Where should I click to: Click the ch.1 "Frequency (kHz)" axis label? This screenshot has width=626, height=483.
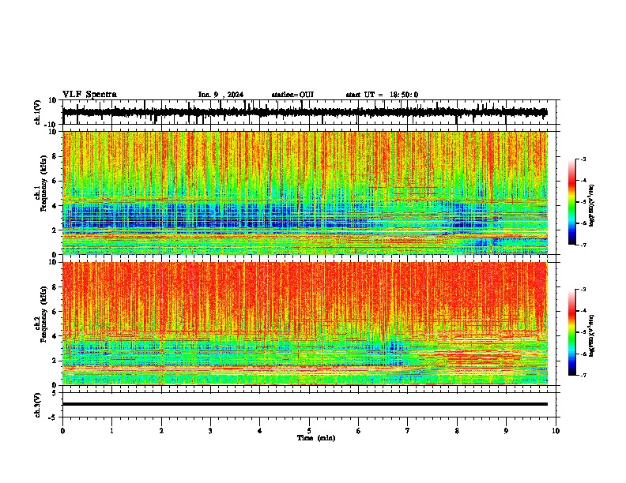click(x=43, y=184)
